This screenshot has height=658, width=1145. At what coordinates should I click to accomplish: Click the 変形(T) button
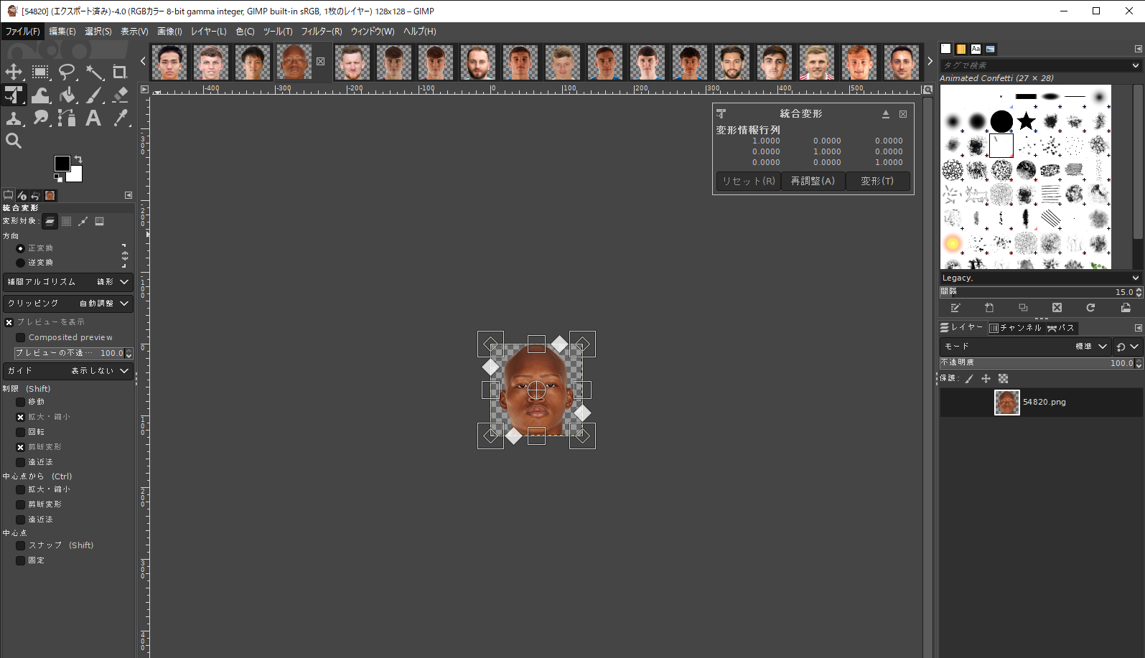pos(877,182)
